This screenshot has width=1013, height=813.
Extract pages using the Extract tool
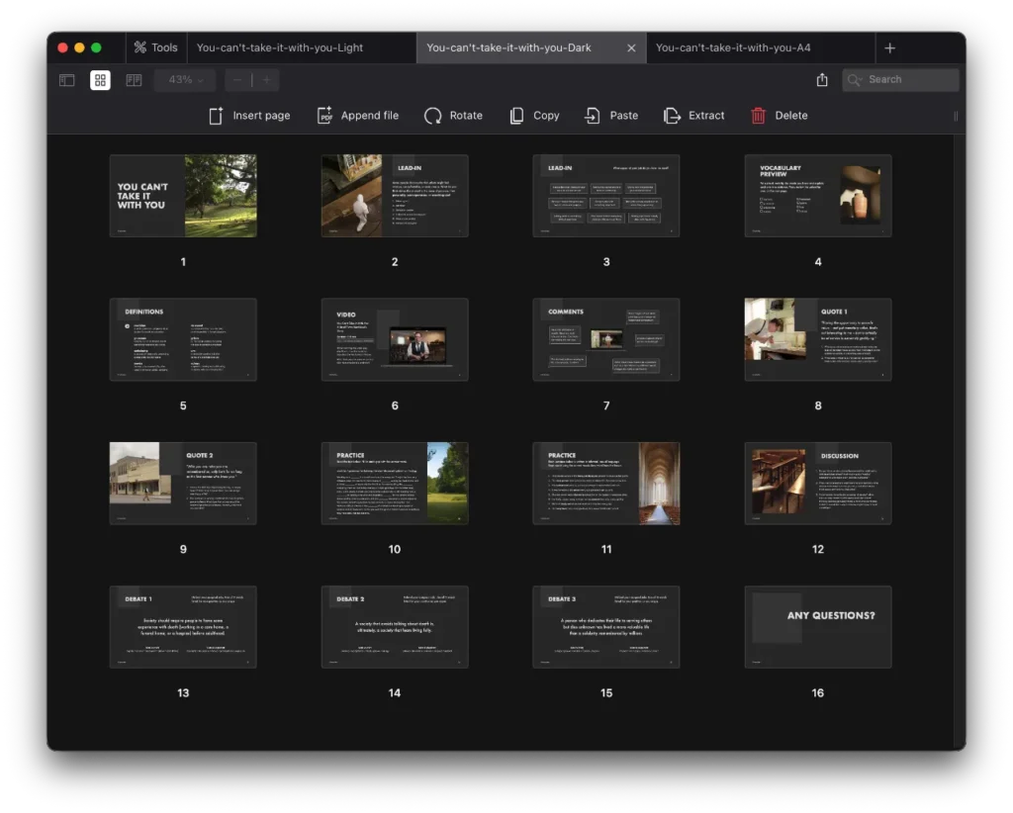pyautogui.click(x=693, y=116)
